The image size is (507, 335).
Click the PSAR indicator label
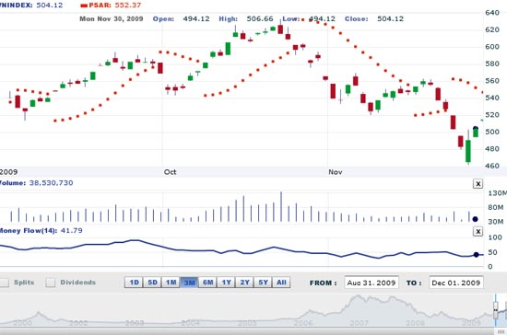coord(111,6)
